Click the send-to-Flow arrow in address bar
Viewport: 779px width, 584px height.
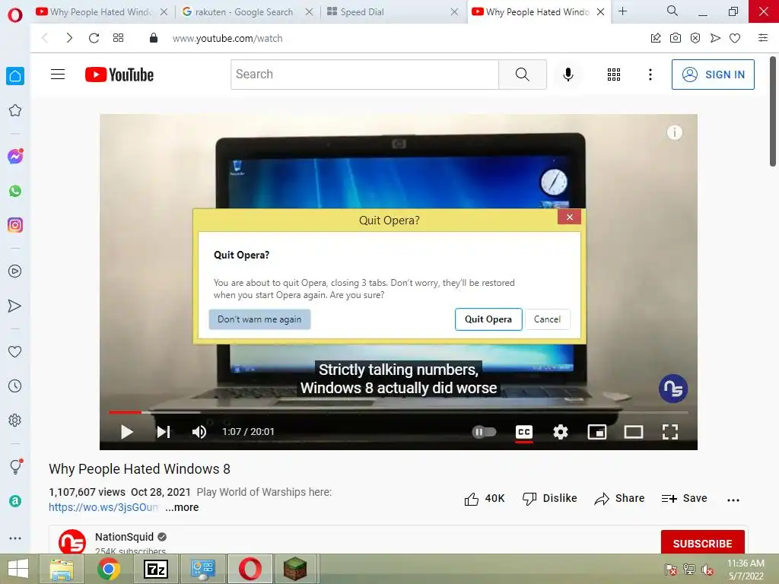click(x=715, y=38)
